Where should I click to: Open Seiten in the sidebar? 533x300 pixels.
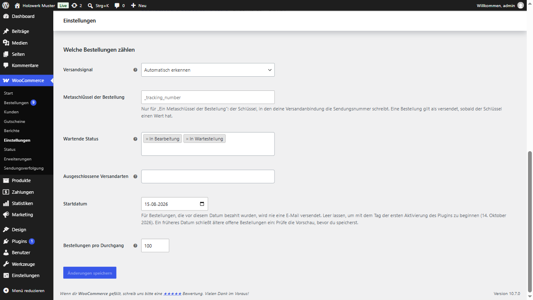click(x=27, y=54)
